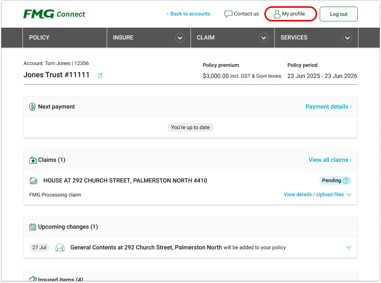
Task: Expand the INSURE menu chevron
Action: pyautogui.click(x=180, y=38)
